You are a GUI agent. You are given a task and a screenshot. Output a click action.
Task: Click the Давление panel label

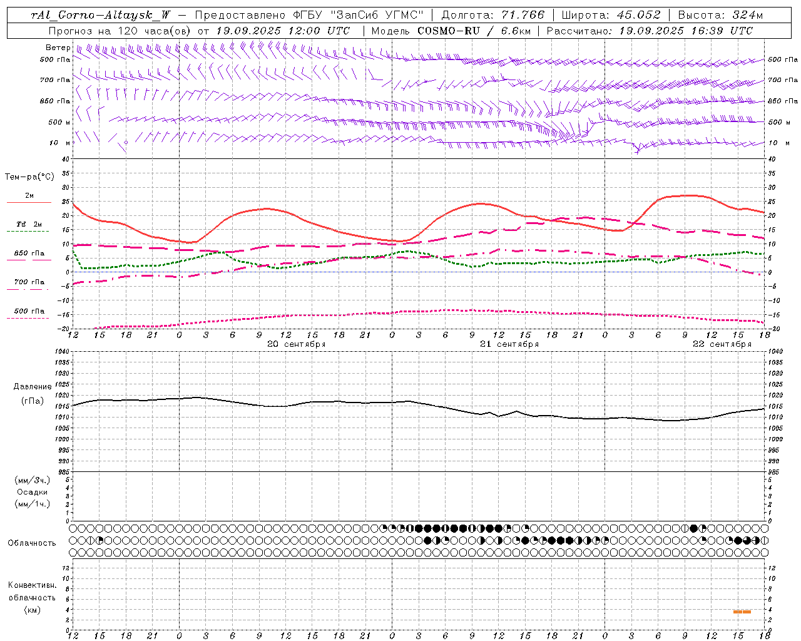[33, 387]
